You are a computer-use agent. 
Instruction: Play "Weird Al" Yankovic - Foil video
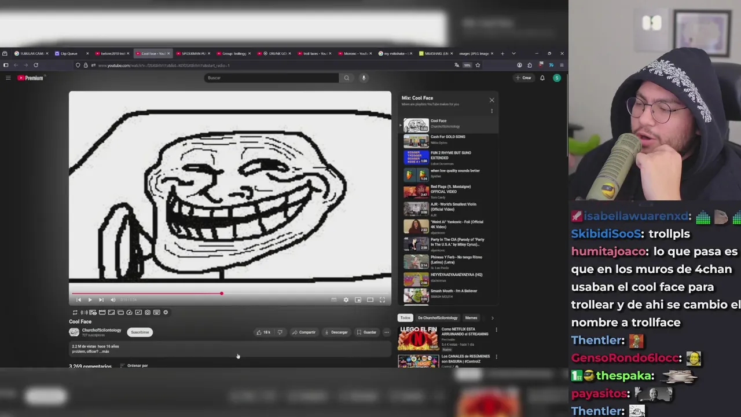coord(448,226)
